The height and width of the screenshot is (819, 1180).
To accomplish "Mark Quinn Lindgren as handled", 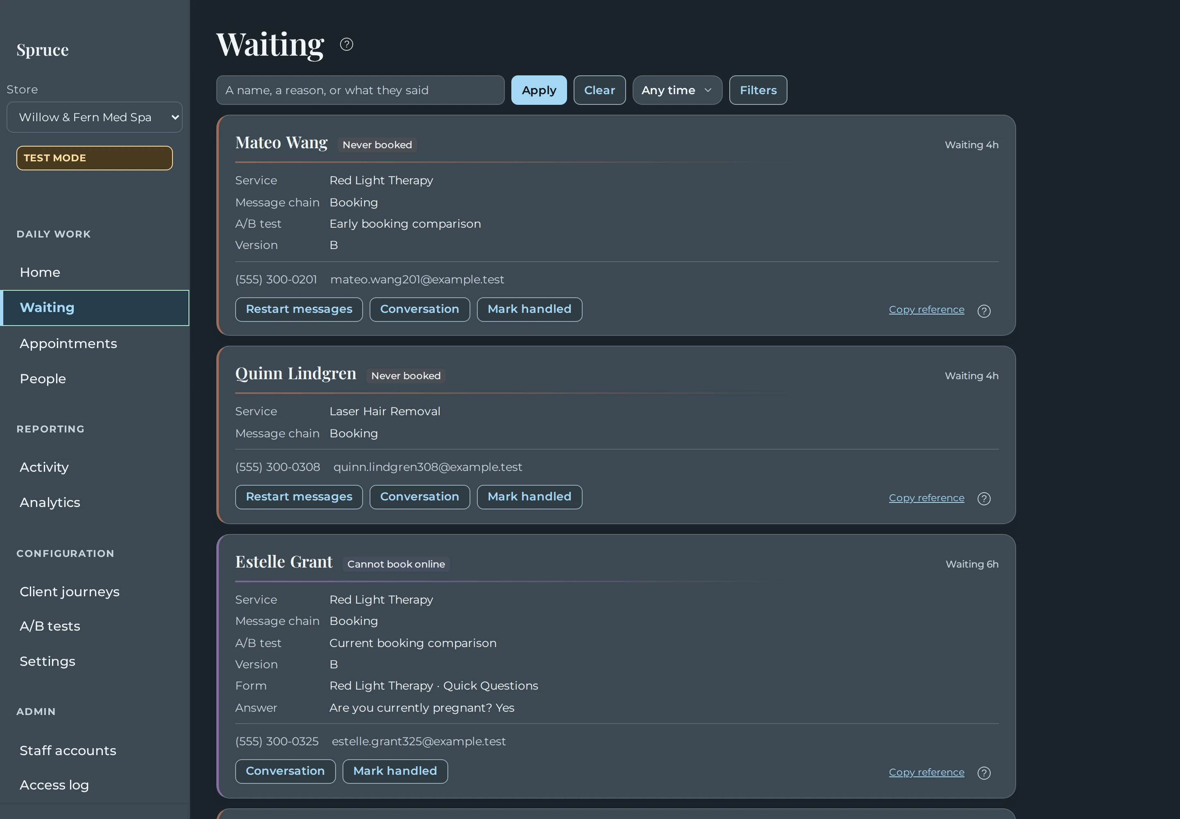I will click(x=529, y=497).
